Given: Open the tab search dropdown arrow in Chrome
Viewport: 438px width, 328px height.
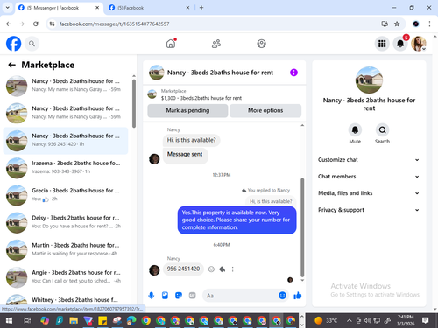Looking at the screenshot, I should (8, 8).
